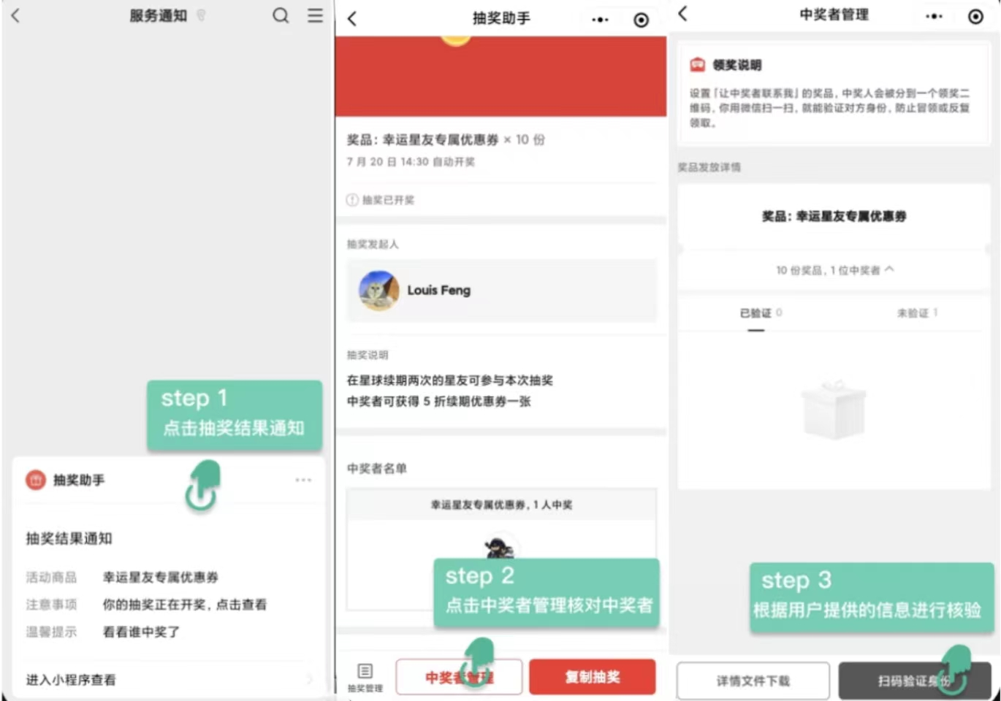Tap the 复制抽奖 red button

pos(592,677)
